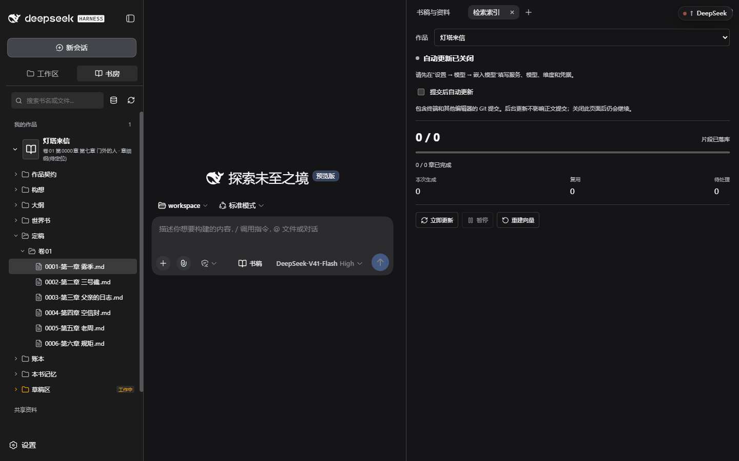739x461 pixels.
Task: Click the deepseek whale logo
Action: point(14,18)
